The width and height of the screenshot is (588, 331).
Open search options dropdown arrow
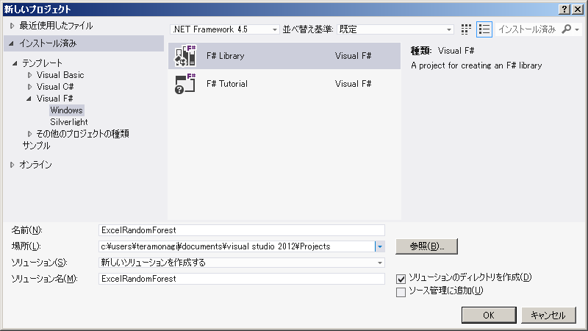(577, 29)
